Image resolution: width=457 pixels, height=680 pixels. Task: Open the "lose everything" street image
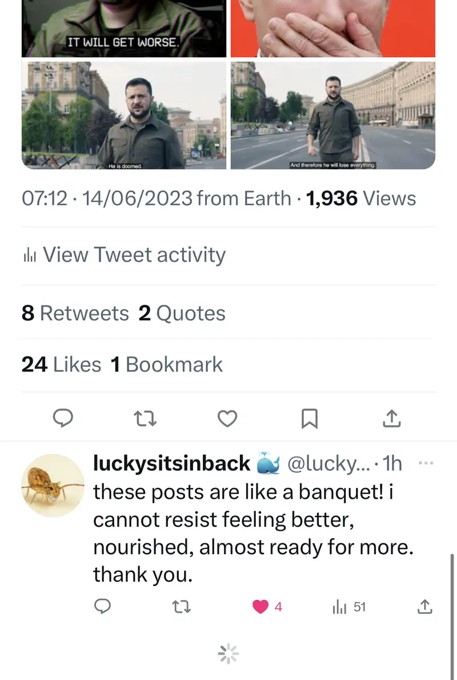(332, 116)
